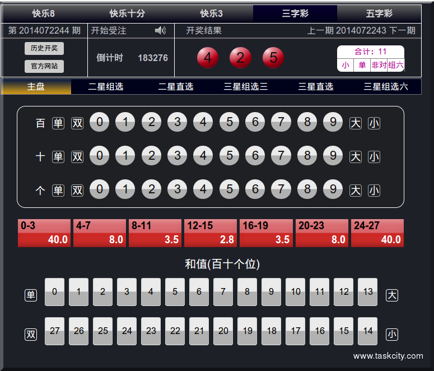Open the 历史开奖 history button
The height and width of the screenshot is (371, 434).
[44, 48]
